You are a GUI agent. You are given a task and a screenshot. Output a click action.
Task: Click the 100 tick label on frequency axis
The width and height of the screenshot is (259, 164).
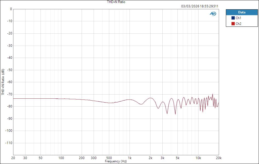pyautogui.click(x=61, y=158)
